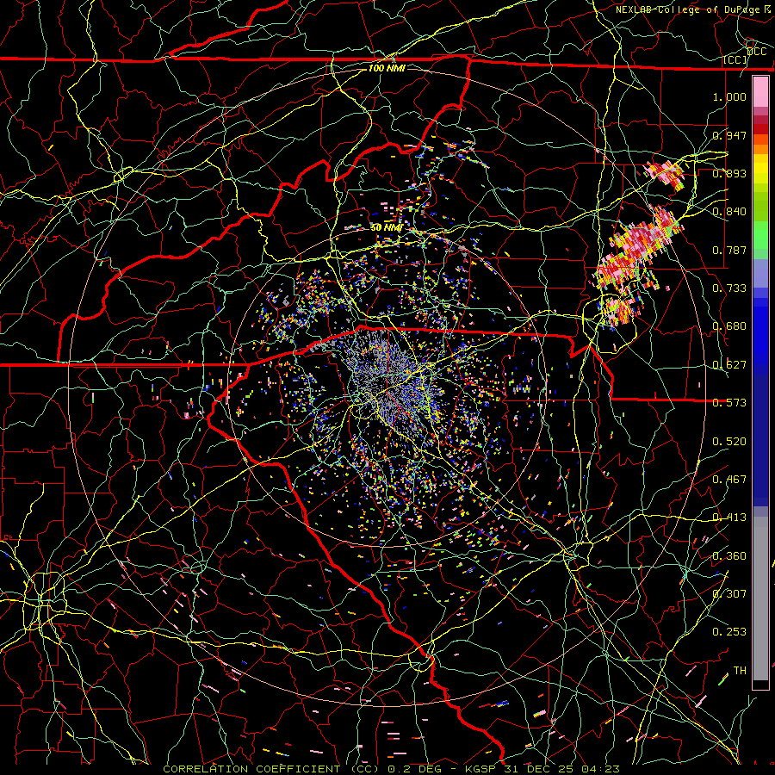
Task: Pick the gray segment of the color bar
Action: (760, 598)
